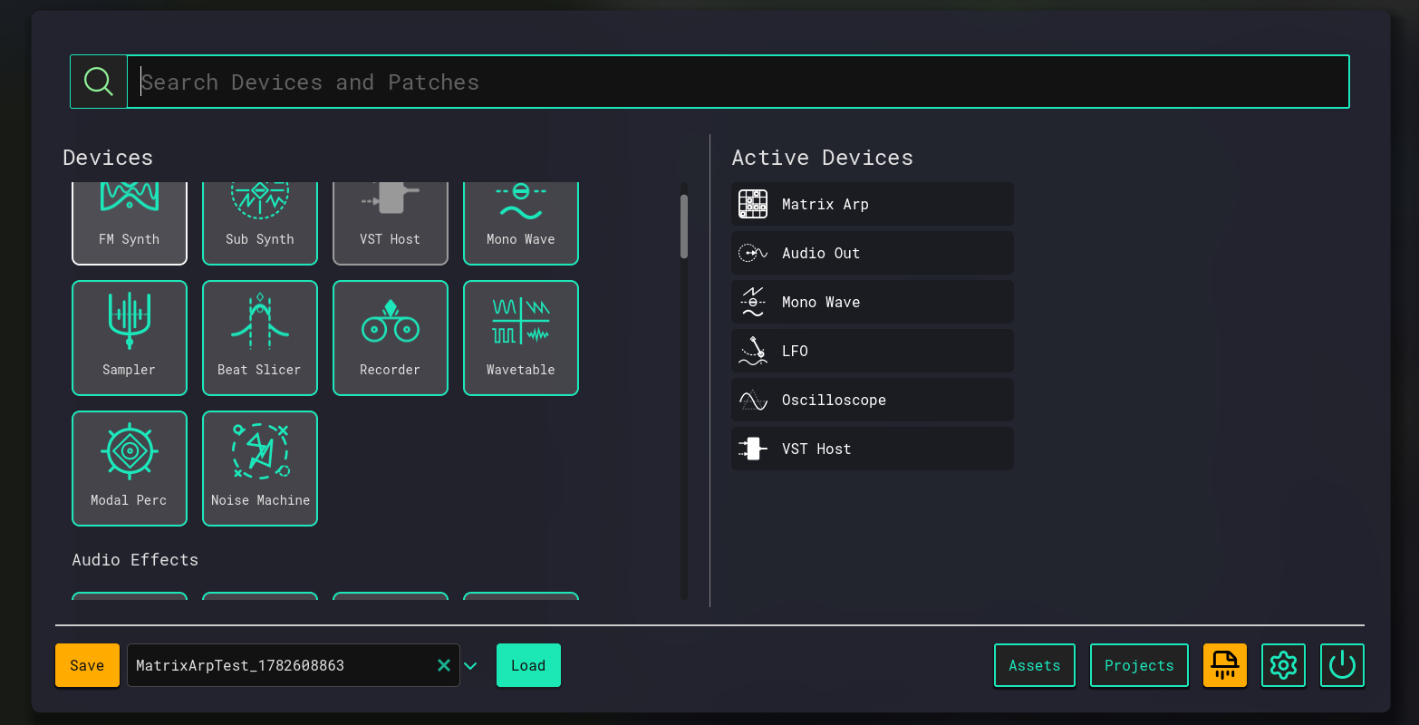Add the Modal Perc device

pos(130,469)
